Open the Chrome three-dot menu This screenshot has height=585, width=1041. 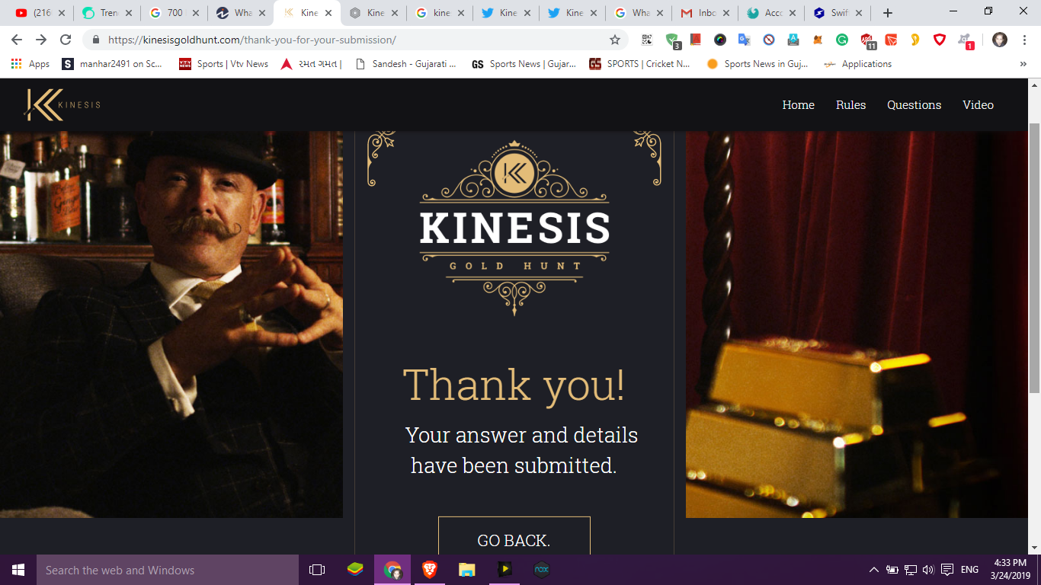tap(1024, 40)
